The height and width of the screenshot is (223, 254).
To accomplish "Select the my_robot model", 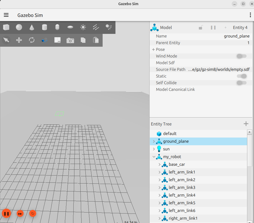I will [x=198, y=157].
